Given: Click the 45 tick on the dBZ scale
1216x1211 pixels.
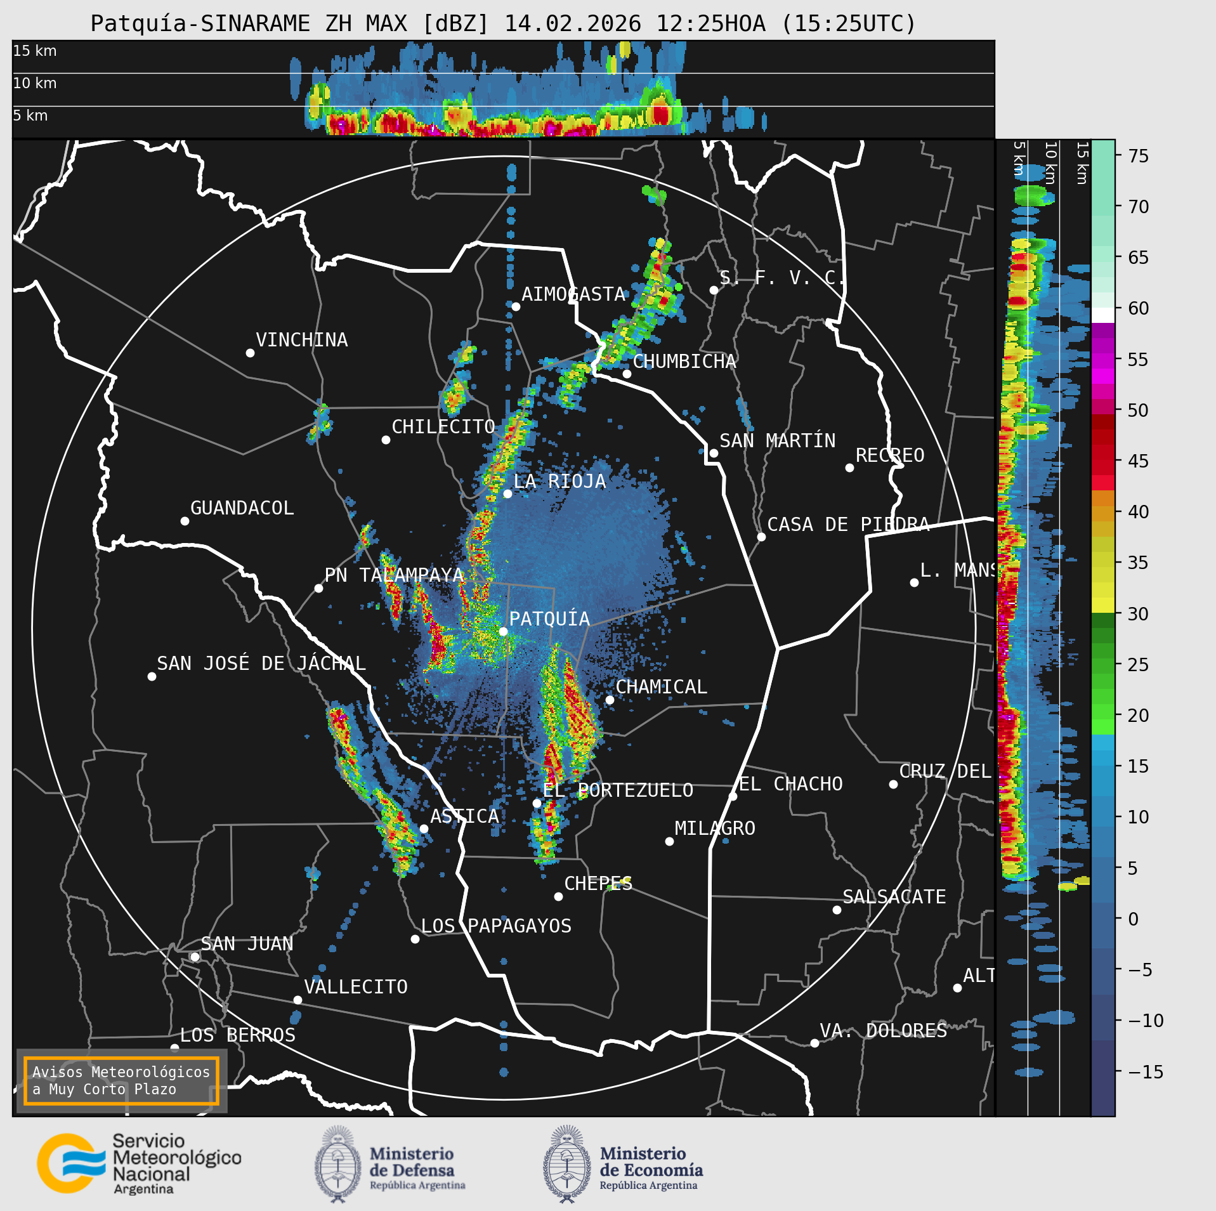Looking at the screenshot, I should [1139, 461].
